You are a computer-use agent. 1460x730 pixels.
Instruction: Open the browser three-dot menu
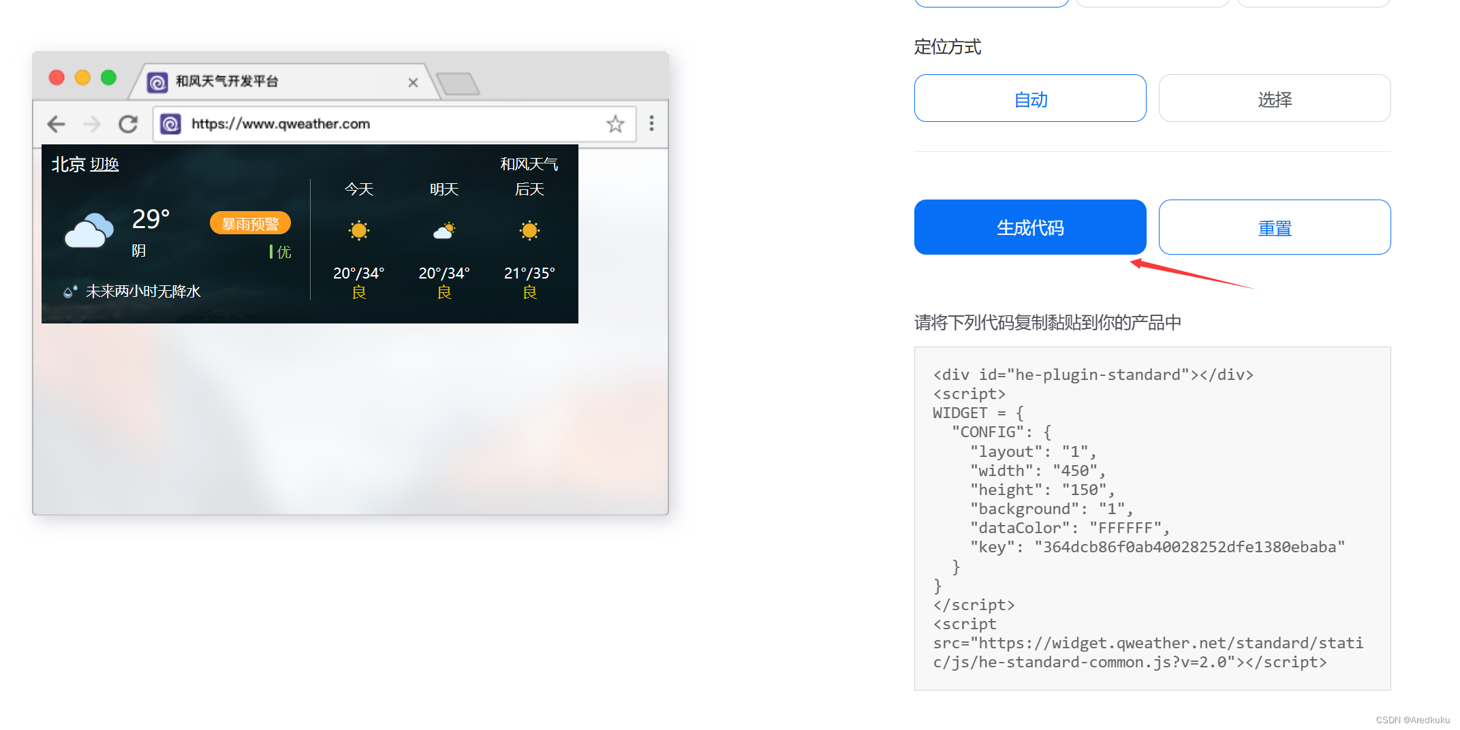tap(652, 123)
